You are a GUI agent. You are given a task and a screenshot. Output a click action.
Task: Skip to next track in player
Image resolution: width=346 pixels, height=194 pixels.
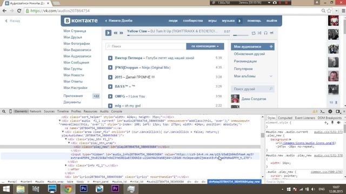click(x=121, y=33)
